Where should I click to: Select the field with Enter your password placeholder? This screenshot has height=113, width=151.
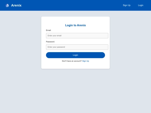[x=77, y=47]
